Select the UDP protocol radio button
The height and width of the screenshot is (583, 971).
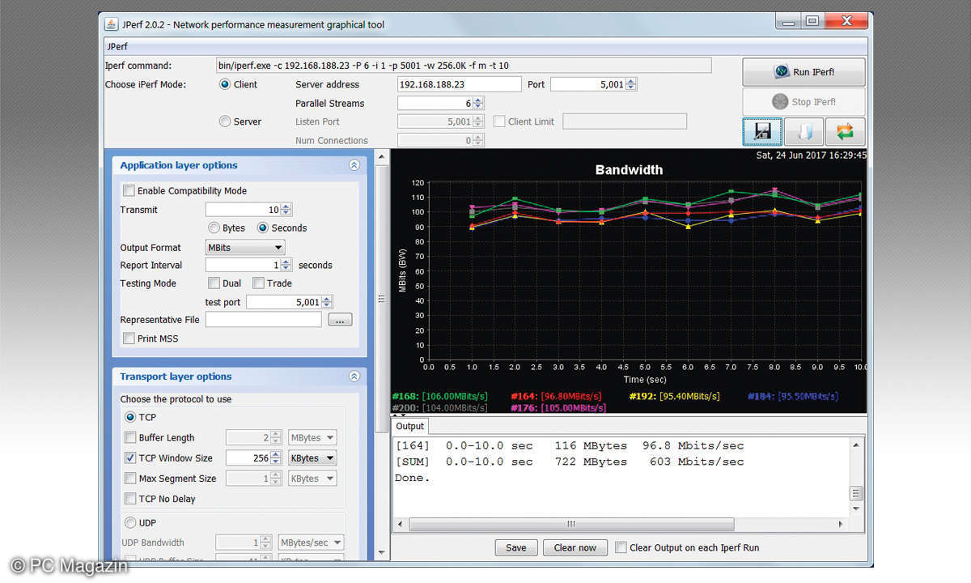129,523
